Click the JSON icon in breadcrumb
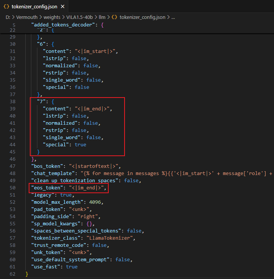The height and width of the screenshot is (279, 274). click(114, 17)
